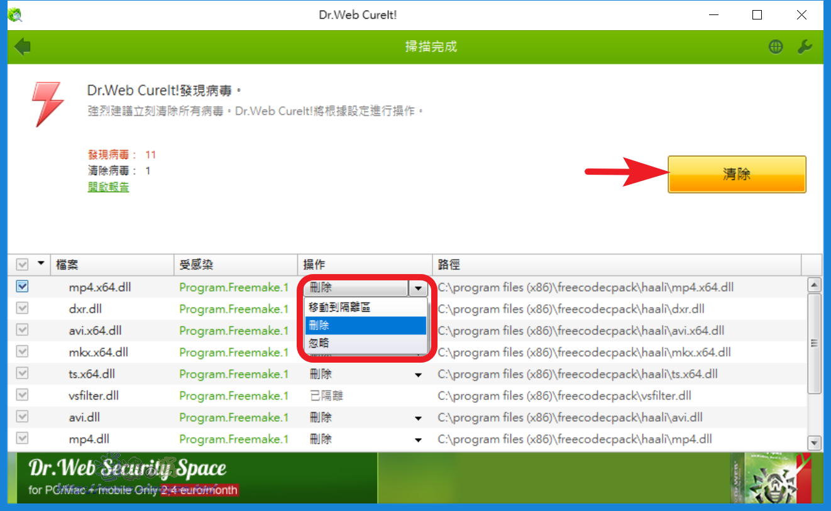Click the scrollbar down arrow in list
Screen dimensions: 831x511
point(815,443)
